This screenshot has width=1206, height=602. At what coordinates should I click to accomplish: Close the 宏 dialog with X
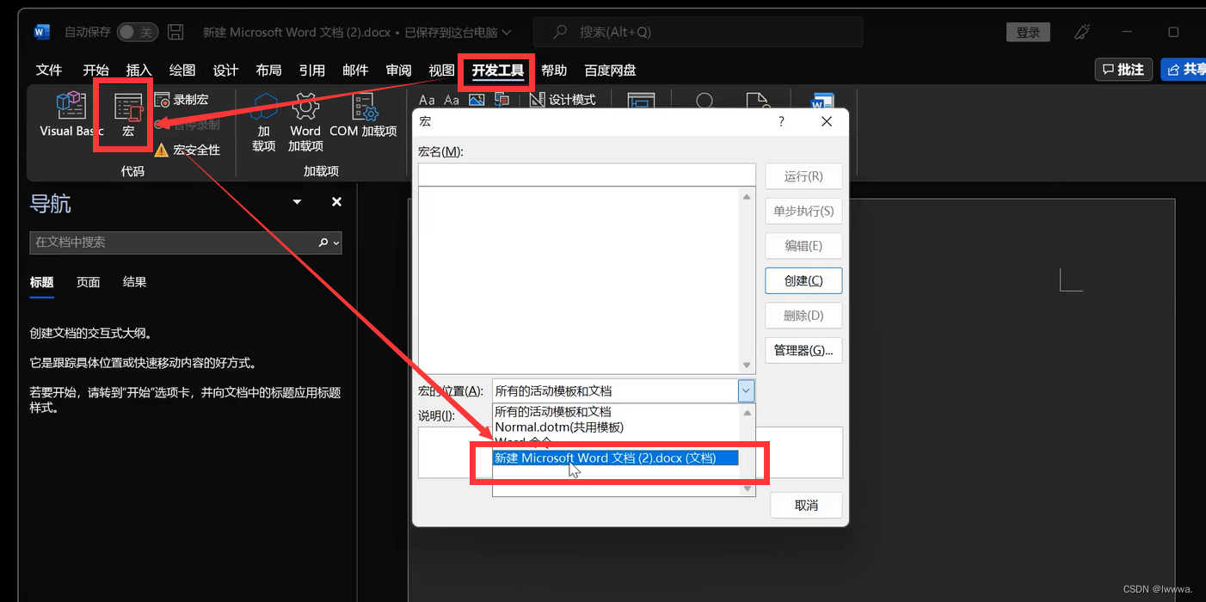827,122
